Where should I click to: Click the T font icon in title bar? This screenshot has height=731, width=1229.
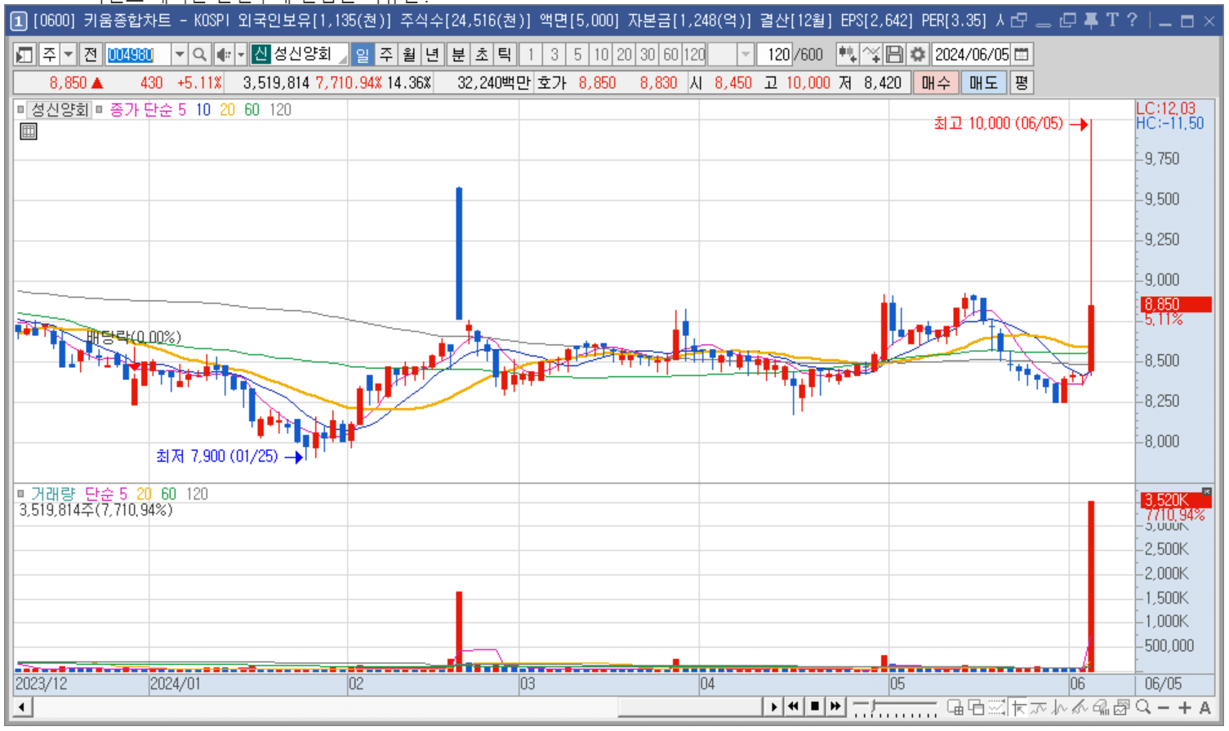coord(1112,20)
